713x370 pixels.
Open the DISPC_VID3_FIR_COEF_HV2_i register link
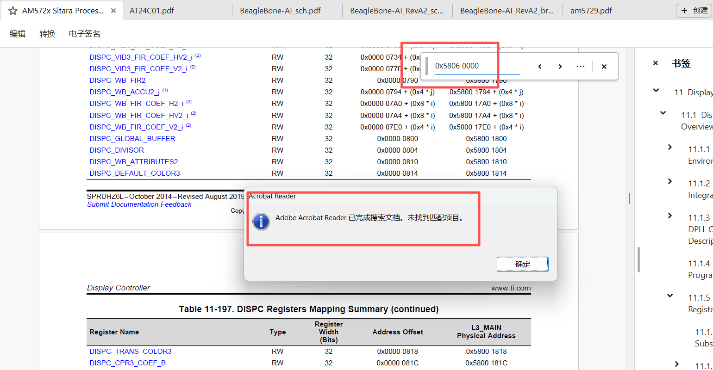141,57
